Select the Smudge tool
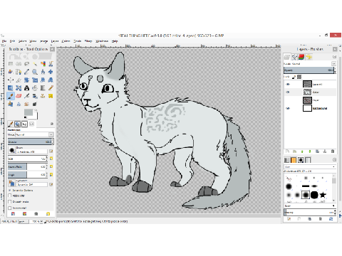 click(x=26, y=104)
